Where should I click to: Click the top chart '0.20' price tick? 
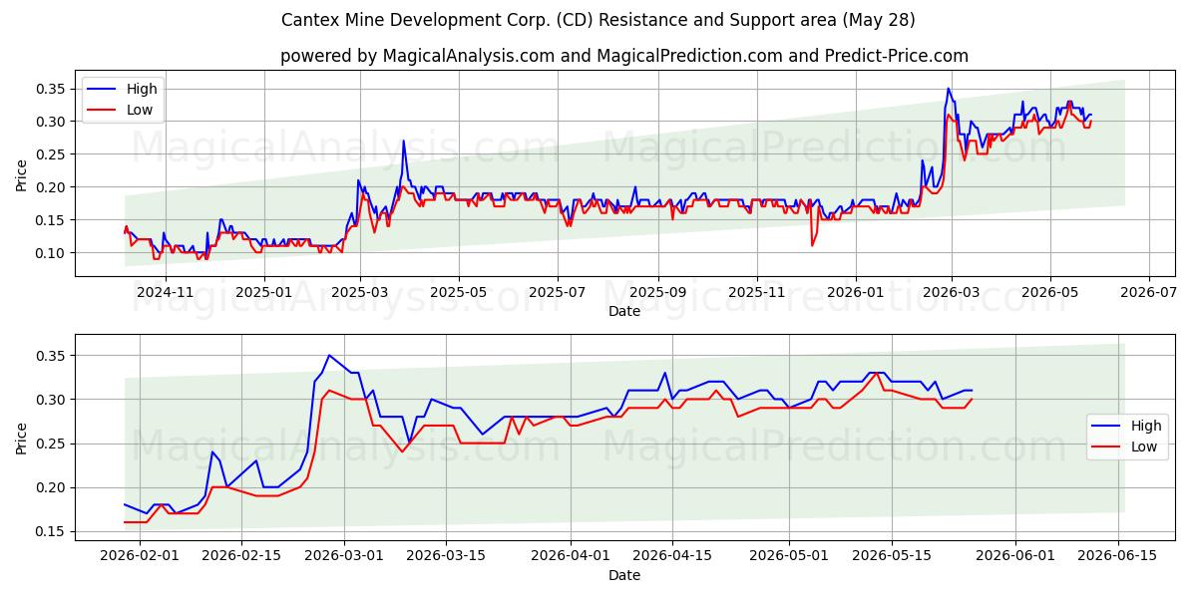[x=52, y=187]
